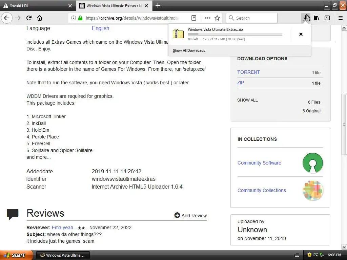Open the English language link
The width and height of the screenshot is (347, 260).
point(100,28)
